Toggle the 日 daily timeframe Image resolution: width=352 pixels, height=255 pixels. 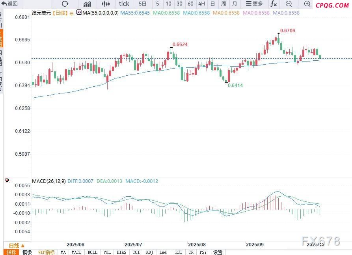[212, 4]
